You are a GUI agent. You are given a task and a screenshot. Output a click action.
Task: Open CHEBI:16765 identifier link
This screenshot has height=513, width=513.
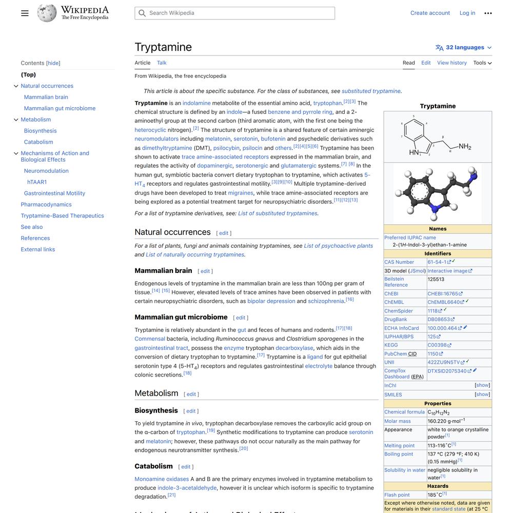pyautogui.click(x=445, y=294)
